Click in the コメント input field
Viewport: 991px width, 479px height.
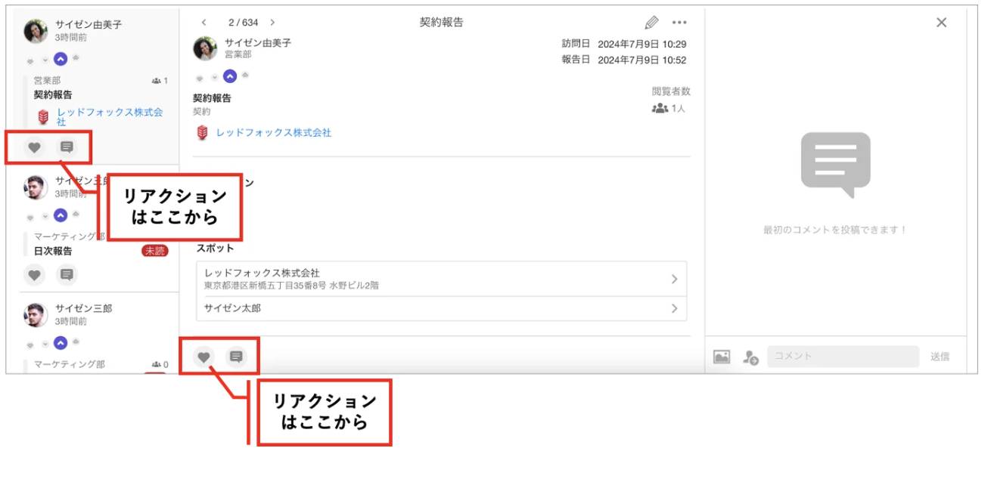click(x=843, y=357)
